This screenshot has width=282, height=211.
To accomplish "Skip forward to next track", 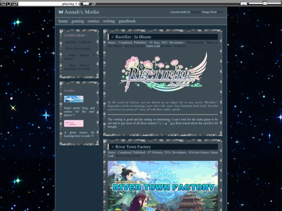I will click(x=15, y=4).
